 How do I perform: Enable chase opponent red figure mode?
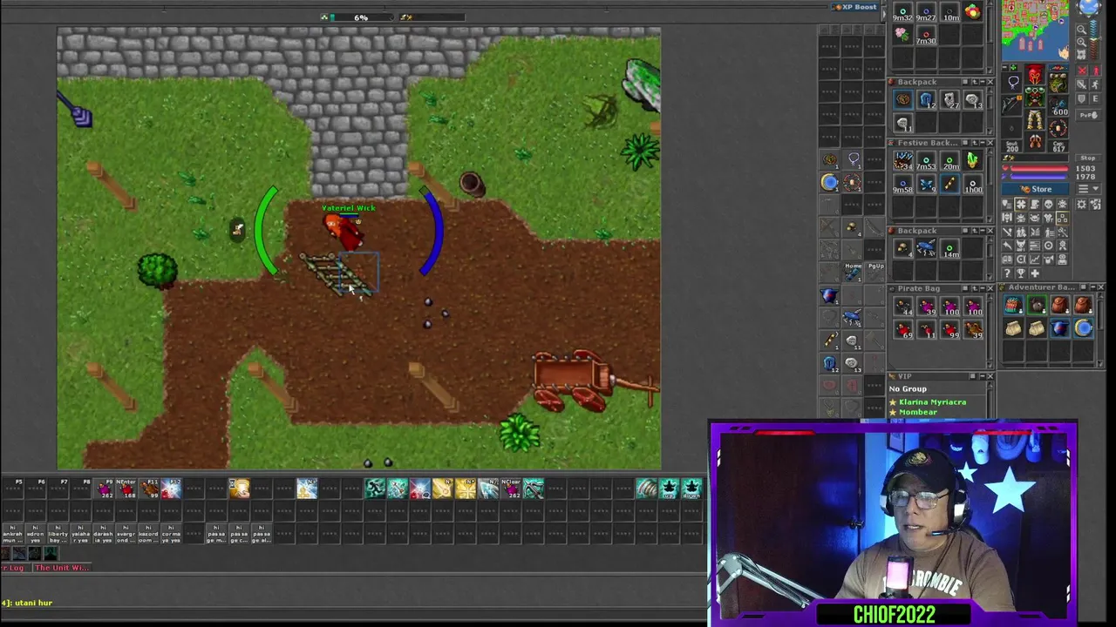click(1095, 71)
